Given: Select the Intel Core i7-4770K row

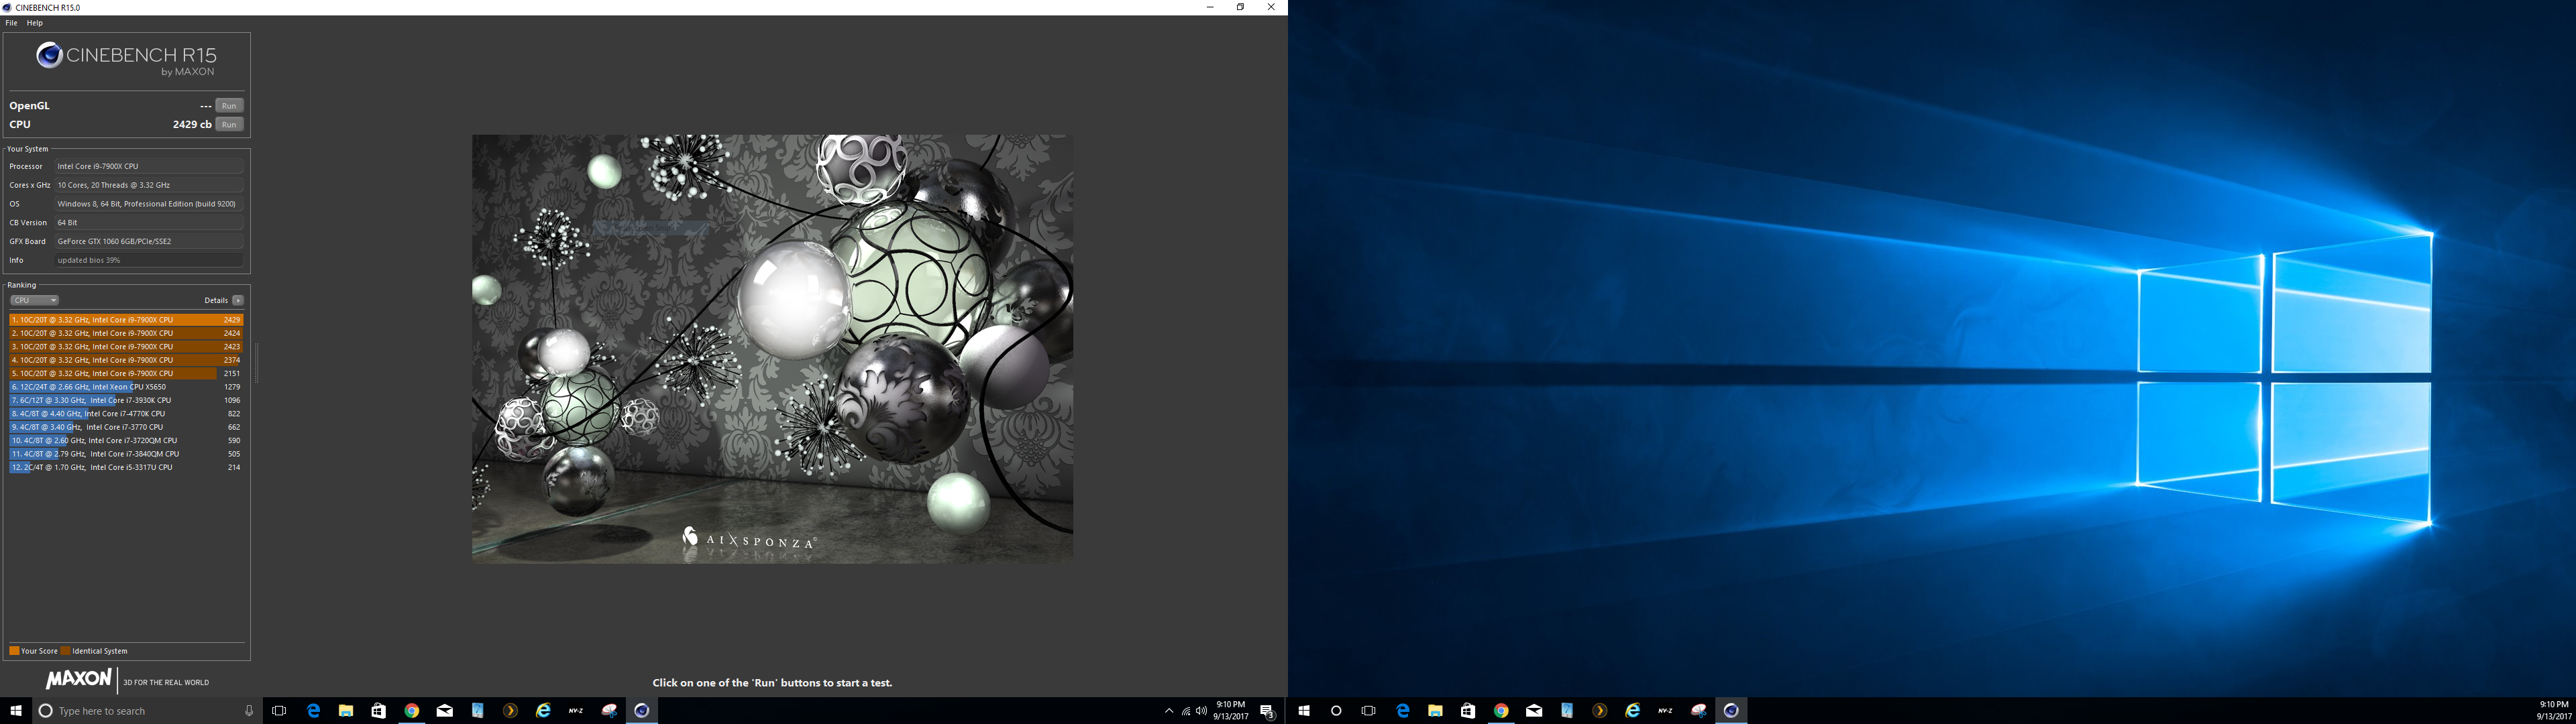Looking at the screenshot, I should [x=126, y=413].
